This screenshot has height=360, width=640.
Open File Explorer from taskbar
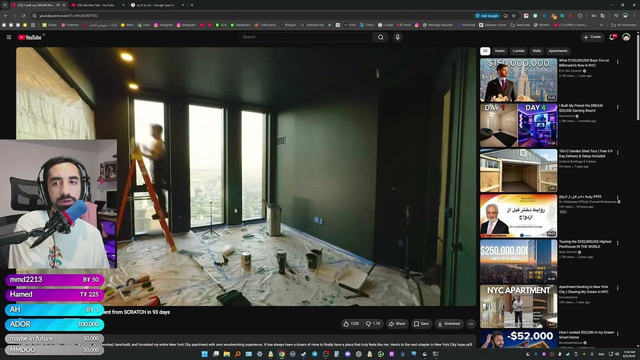[226, 354]
